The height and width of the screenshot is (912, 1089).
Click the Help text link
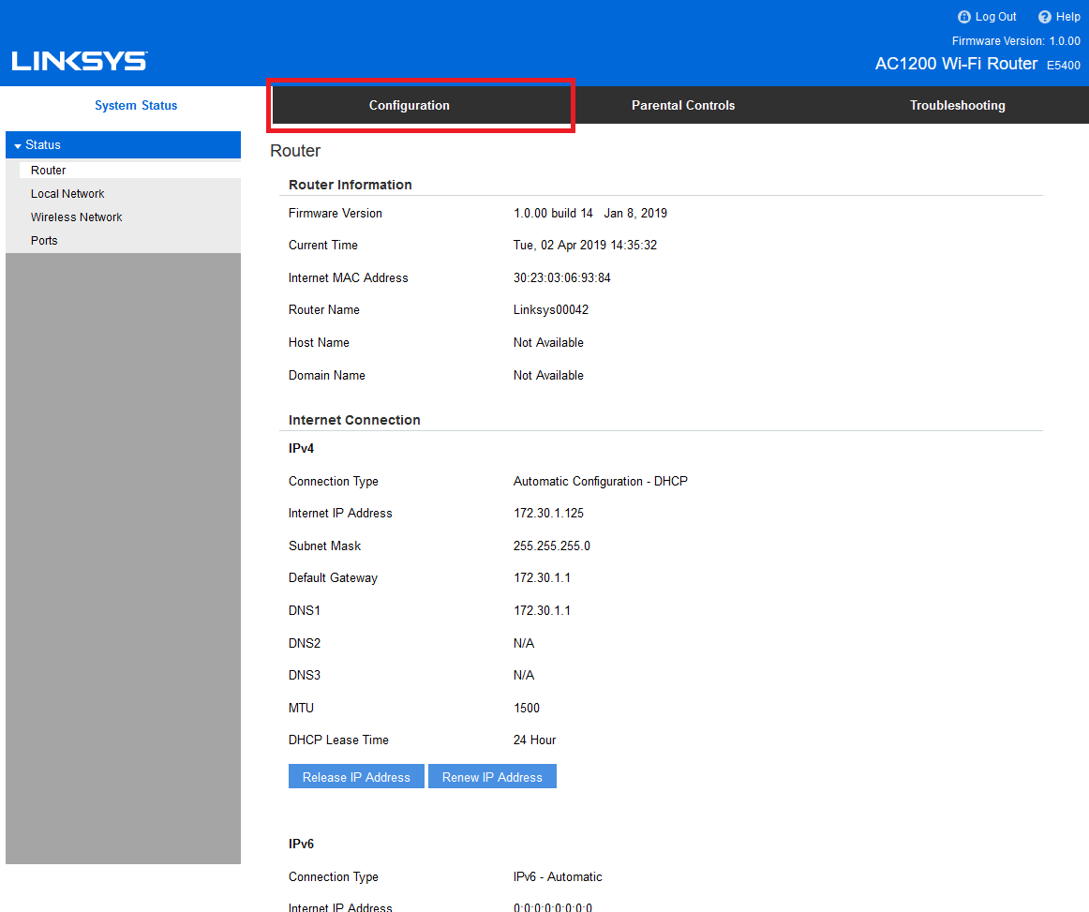point(1068,17)
